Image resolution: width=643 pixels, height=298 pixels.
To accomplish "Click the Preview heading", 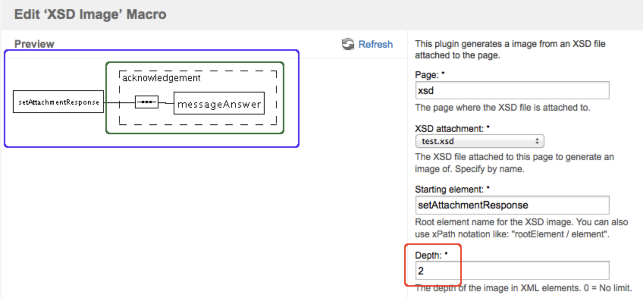I will coord(34,44).
